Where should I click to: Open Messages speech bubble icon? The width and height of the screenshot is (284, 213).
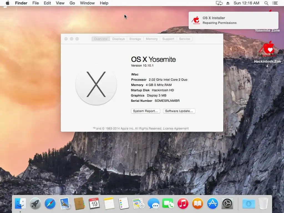click(153, 203)
